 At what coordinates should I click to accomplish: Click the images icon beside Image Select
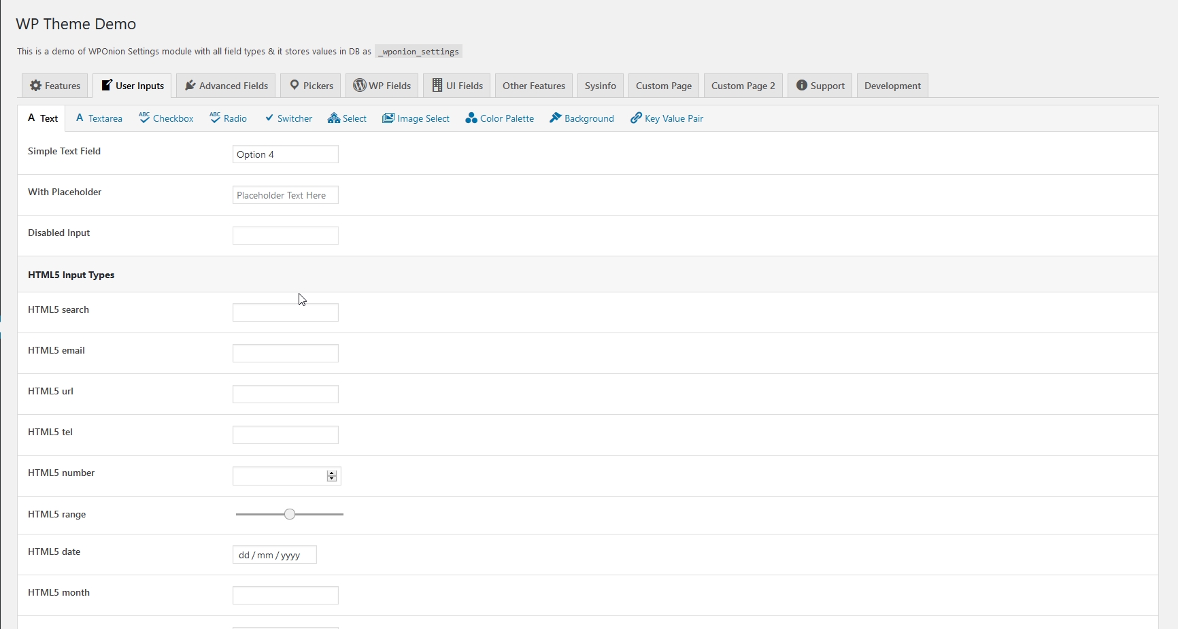point(388,118)
